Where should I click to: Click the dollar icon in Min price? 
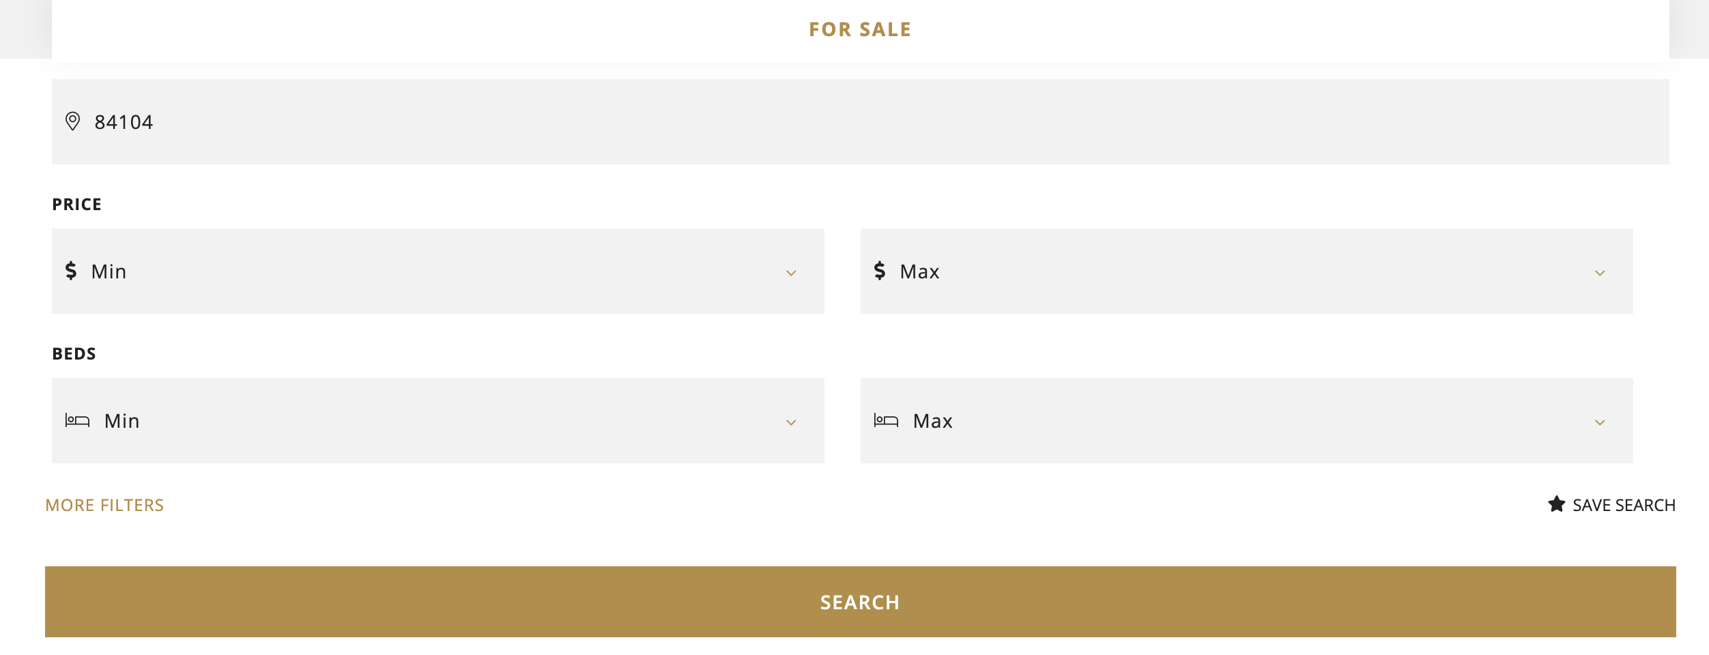click(x=71, y=271)
